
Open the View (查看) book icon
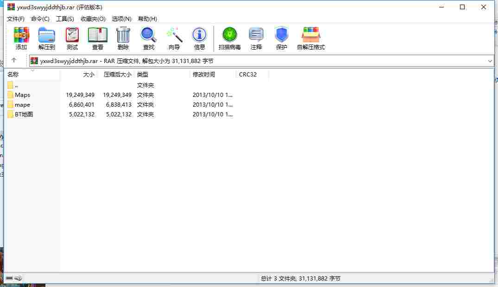97,35
